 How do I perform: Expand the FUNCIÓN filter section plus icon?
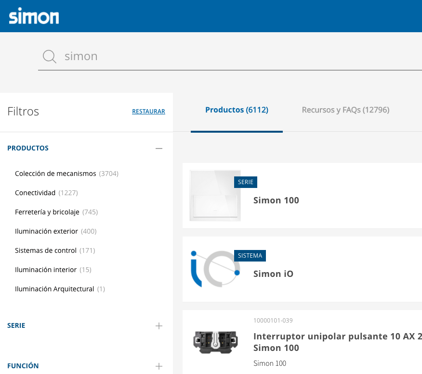(x=159, y=366)
